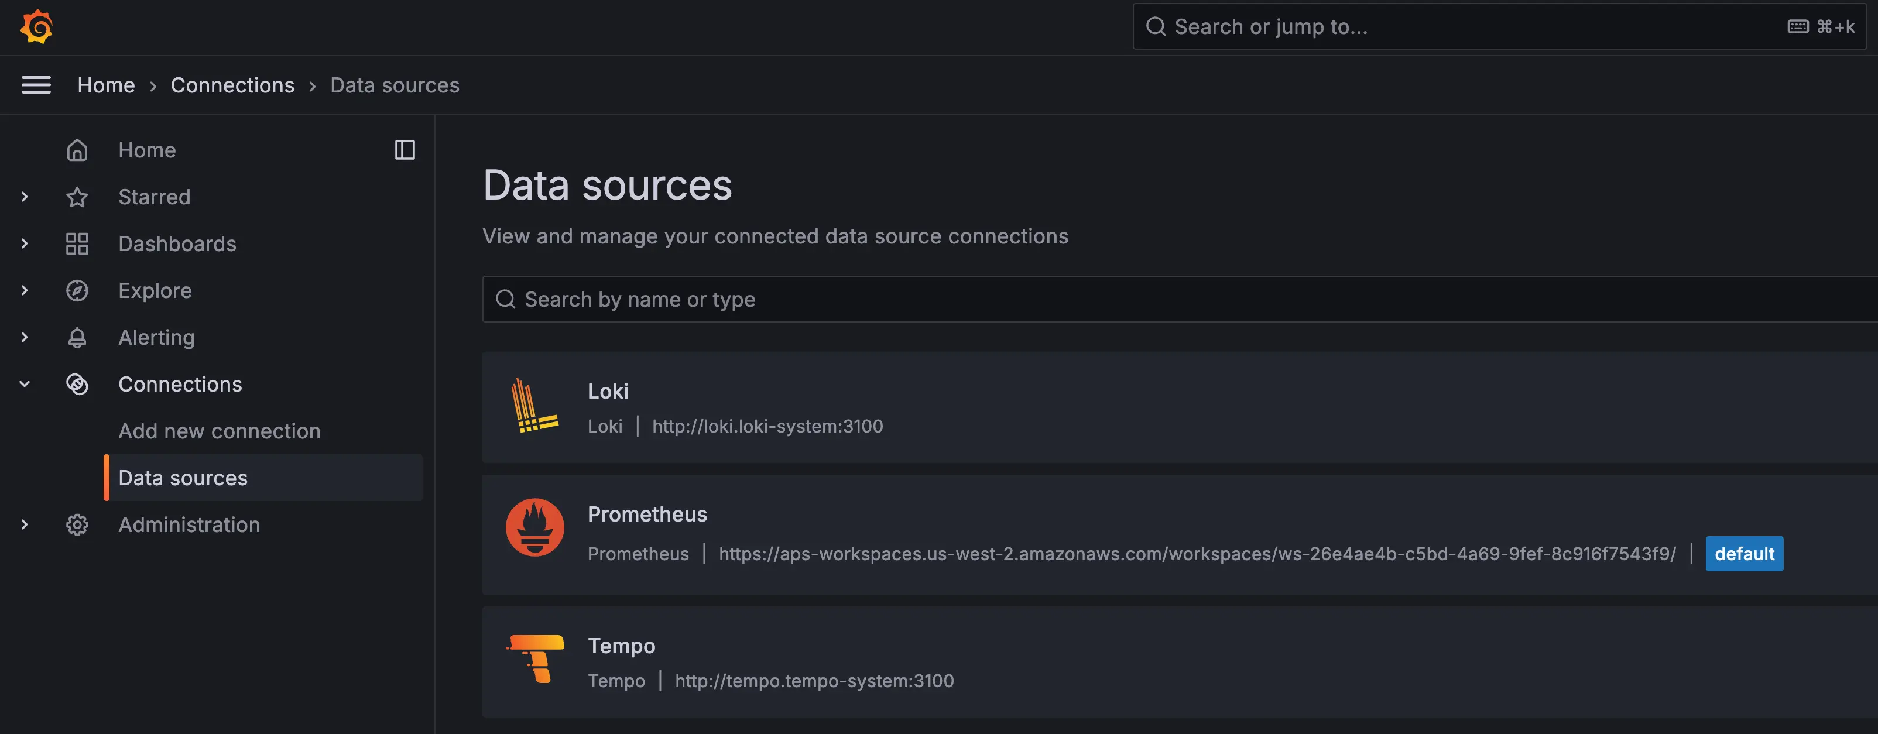This screenshot has height=734, width=1878.
Task: Click the Prometheus flame logo
Action: (534, 527)
